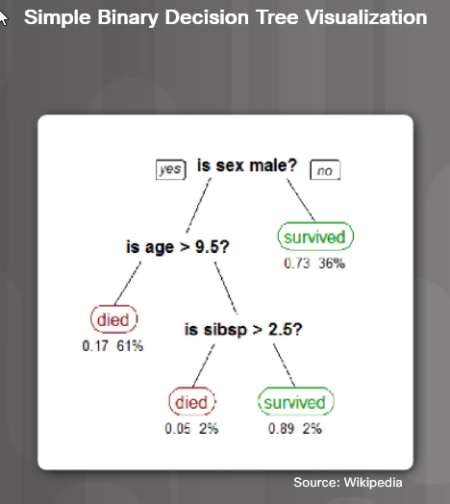
Task: Click the 'no' branch label box
Action: (325, 169)
